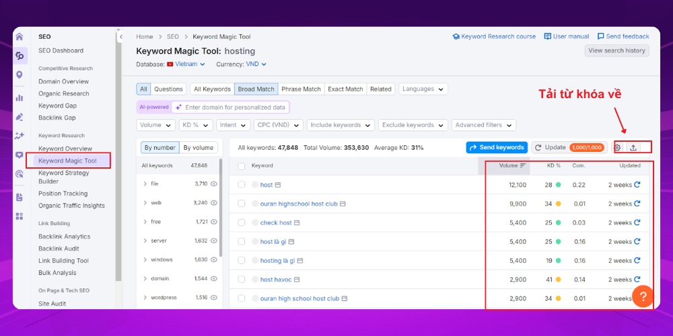This screenshot has width=673, height=336.
Task: Open SERP icon next to 'host havoc'
Action: pyautogui.click(x=297, y=280)
